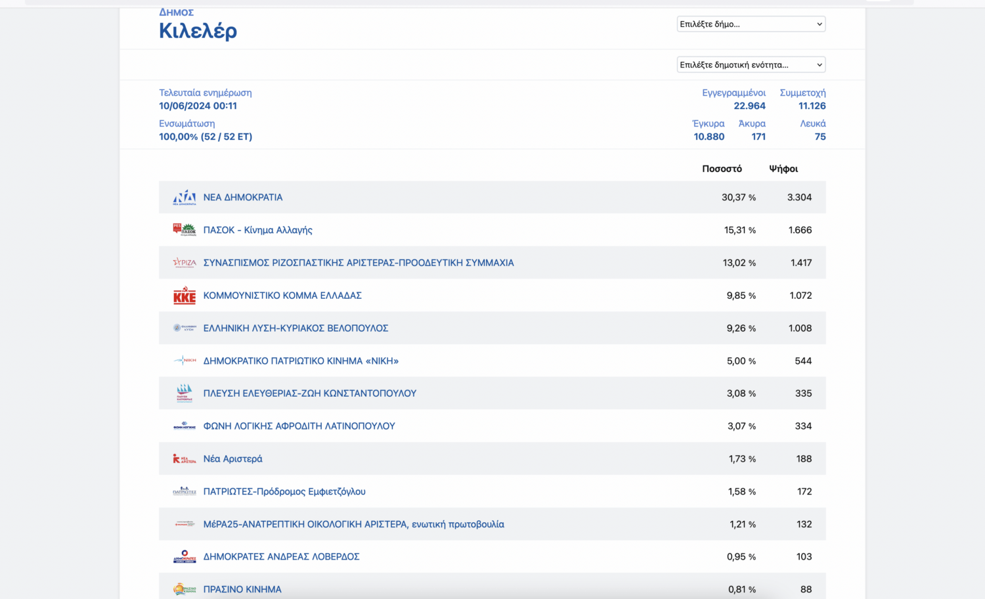Click the 1,21 % percentage cell

click(743, 524)
